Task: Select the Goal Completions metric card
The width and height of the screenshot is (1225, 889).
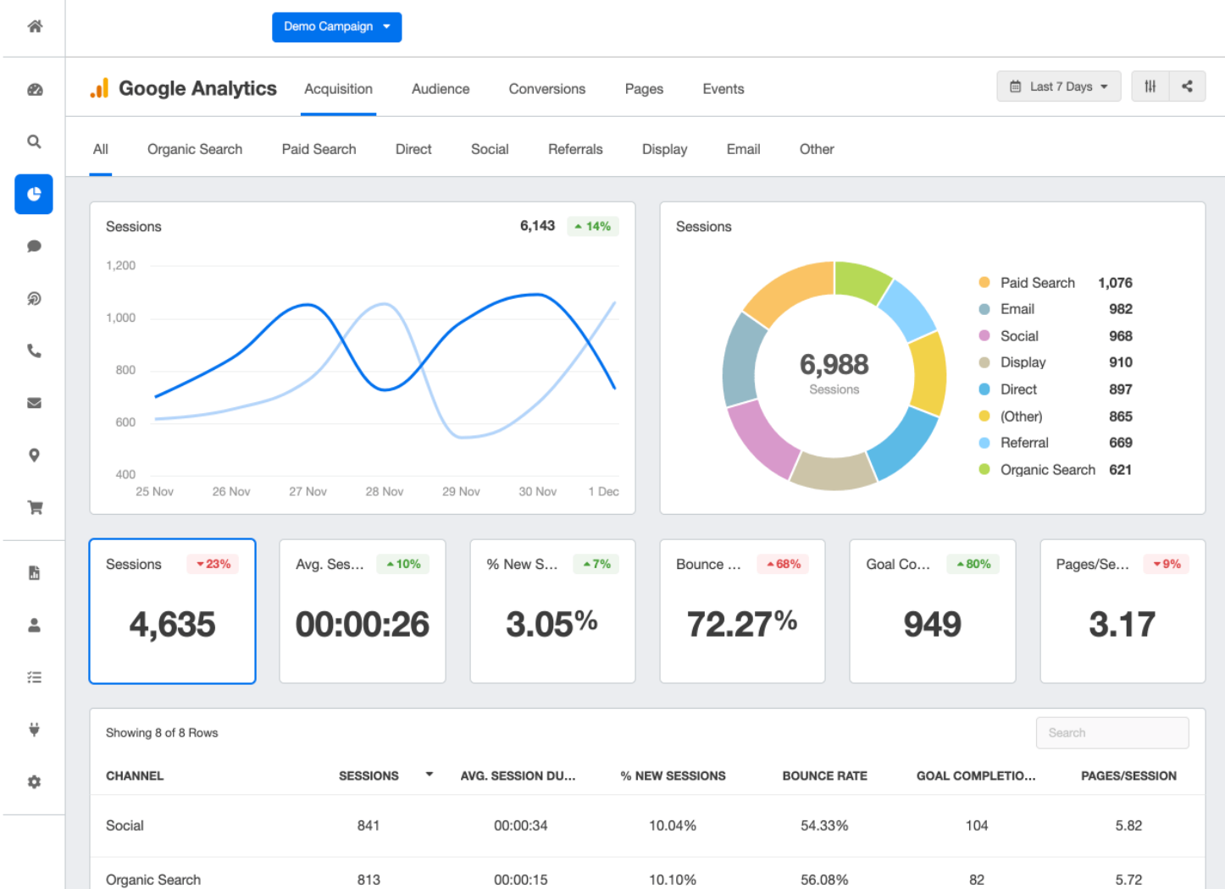Action: click(932, 611)
